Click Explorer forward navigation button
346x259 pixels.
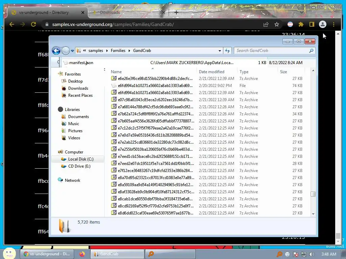[x=66, y=51]
